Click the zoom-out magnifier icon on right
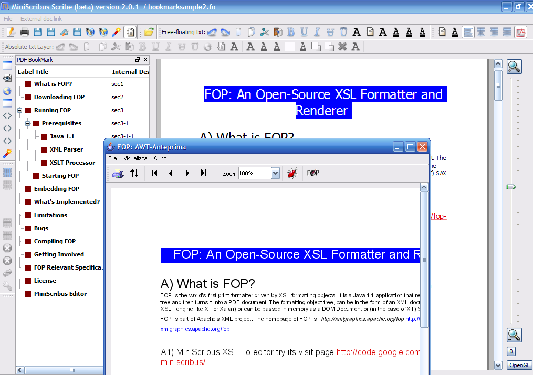This screenshot has width=533, height=375. pyautogui.click(x=514, y=335)
